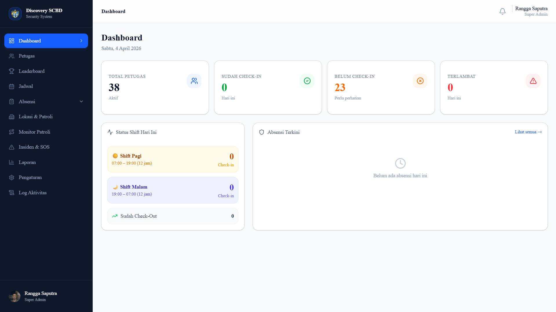
Task: Click the green check-in checkmark icon
Action: 307,81
